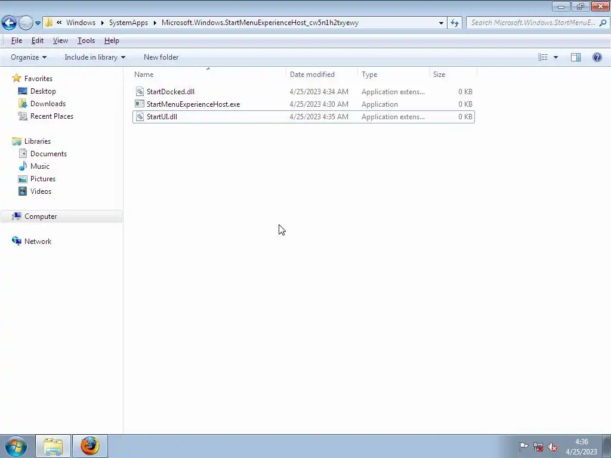611x458 pixels.
Task: Open the Pictures library
Action: (x=43, y=179)
